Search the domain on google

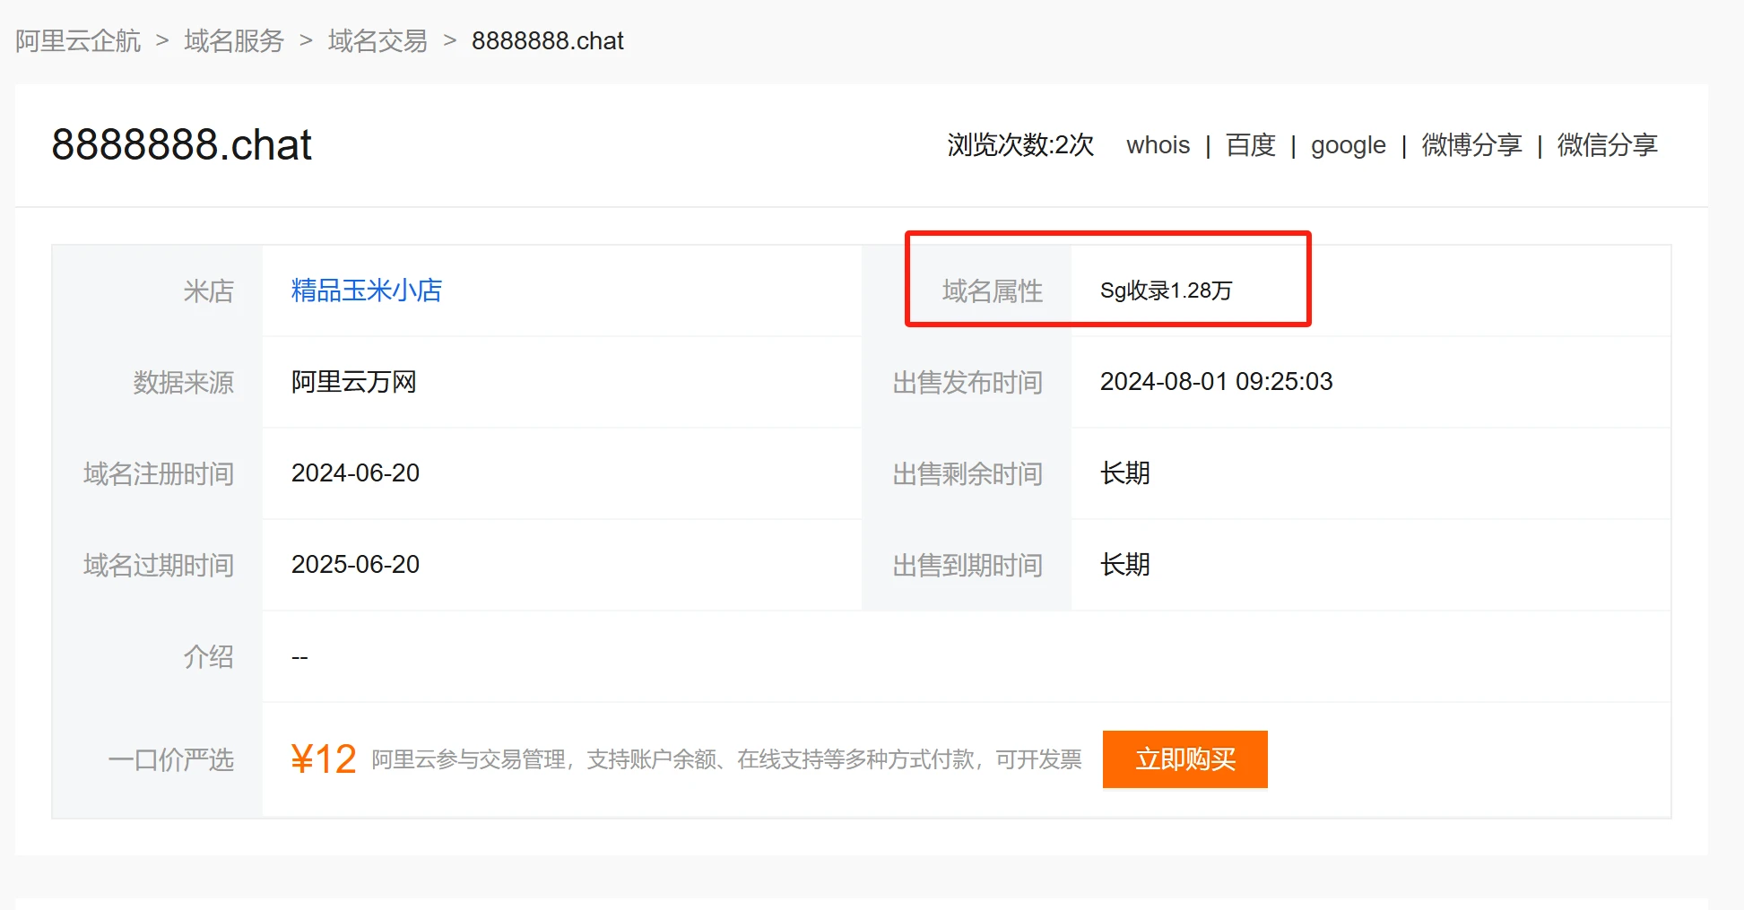1348,145
